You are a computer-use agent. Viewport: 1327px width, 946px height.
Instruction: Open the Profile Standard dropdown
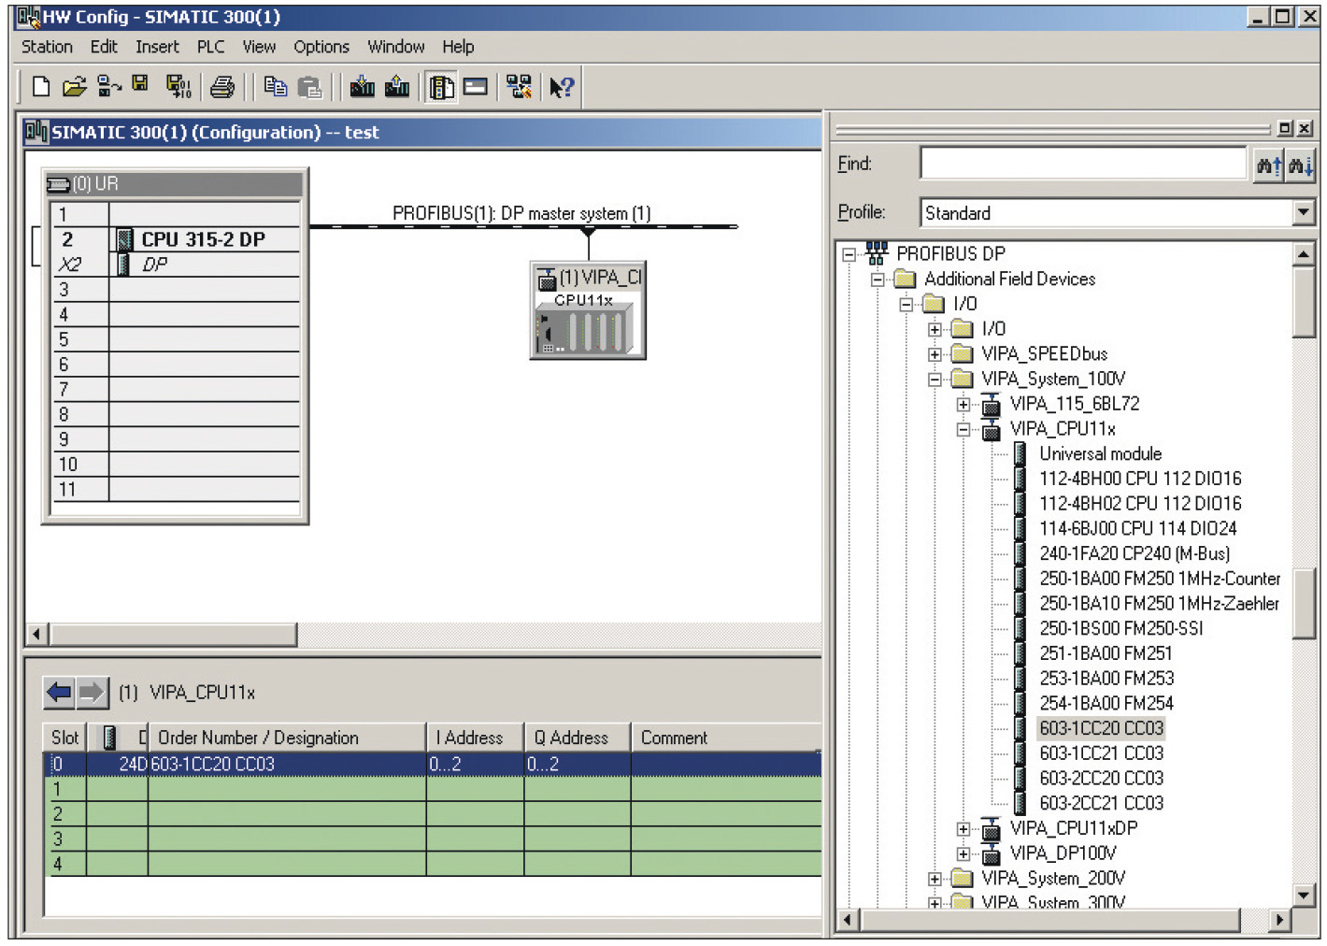(1304, 213)
